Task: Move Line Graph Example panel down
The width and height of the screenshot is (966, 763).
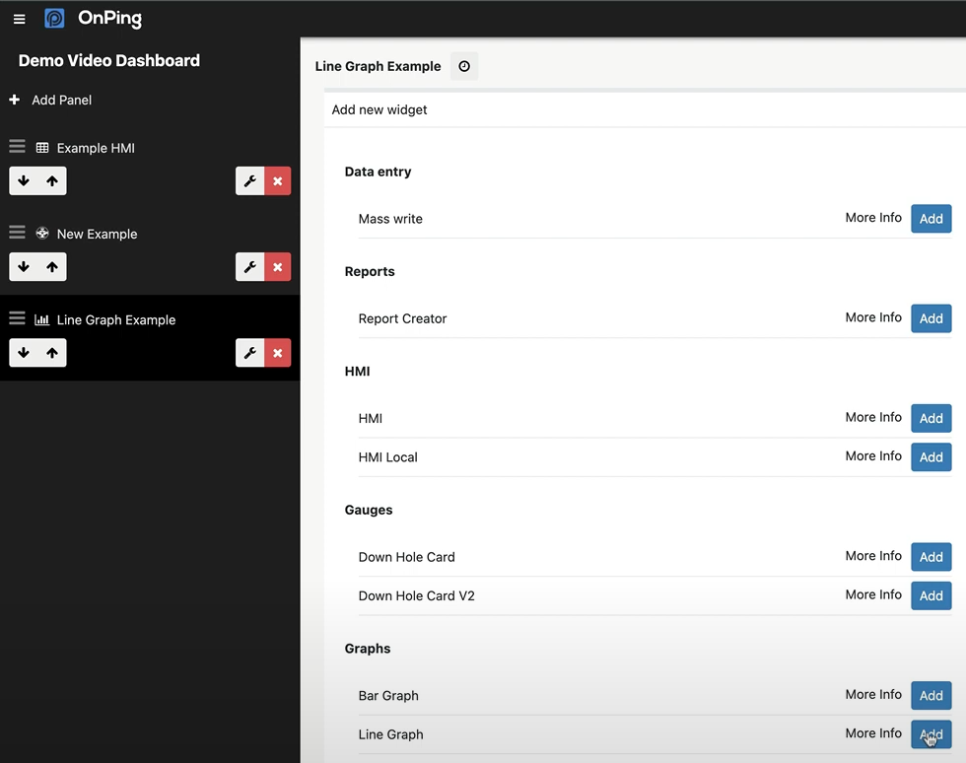Action: (x=24, y=353)
